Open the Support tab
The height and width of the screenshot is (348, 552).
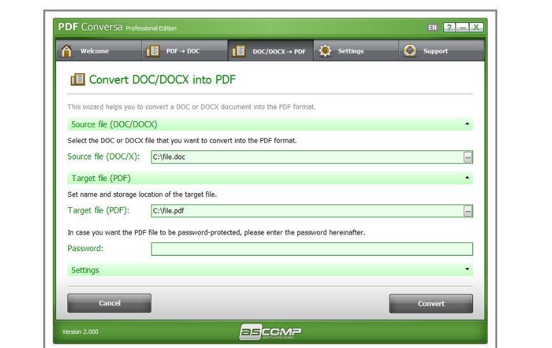point(442,50)
